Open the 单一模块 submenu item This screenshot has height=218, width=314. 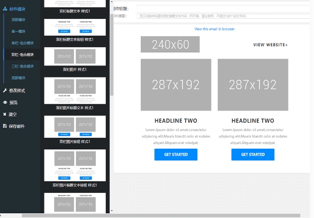coord(18,31)
